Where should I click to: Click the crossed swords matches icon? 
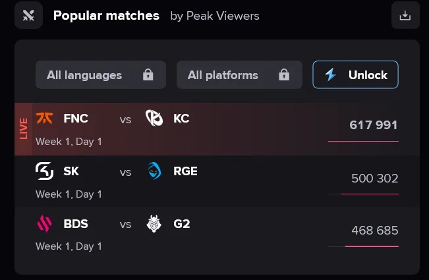(x=28, y=15)
